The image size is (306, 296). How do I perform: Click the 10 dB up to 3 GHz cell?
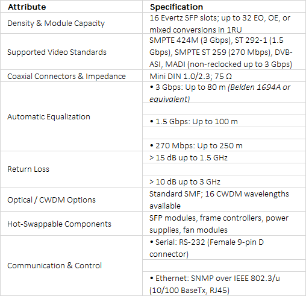[x=224, y=181]
